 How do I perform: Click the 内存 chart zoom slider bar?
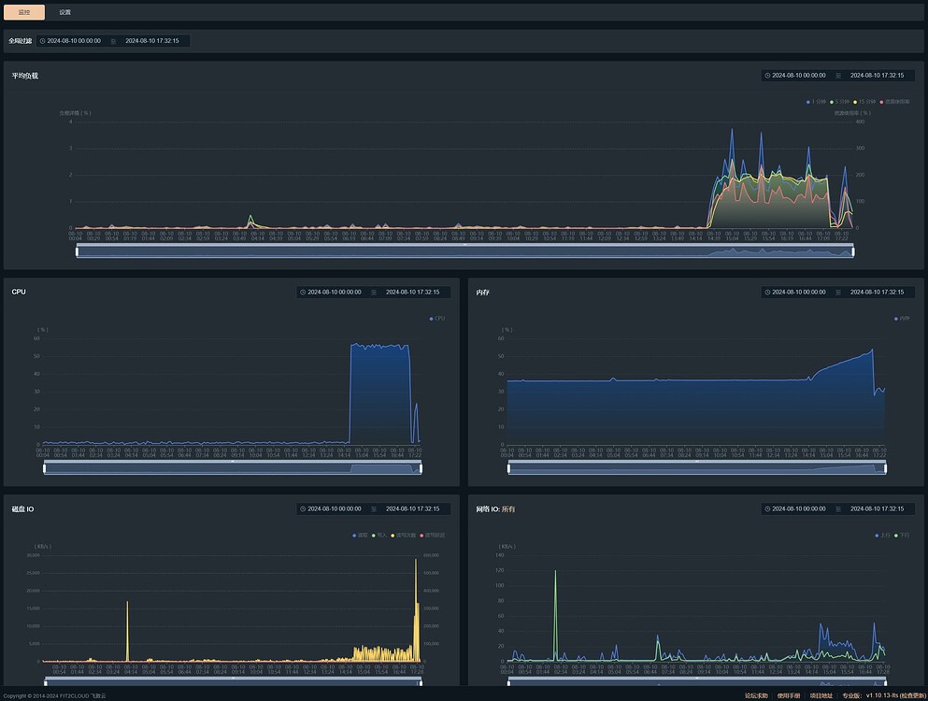click(x=697, y=468)
